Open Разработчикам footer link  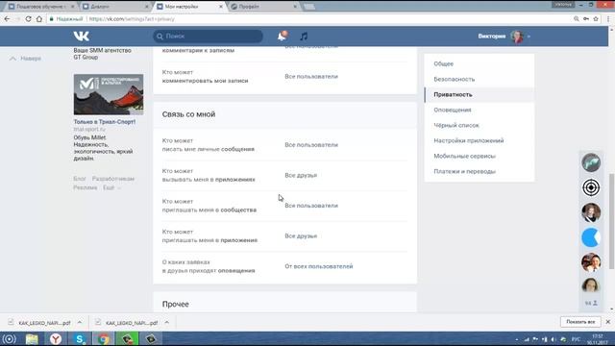click(x=113, y=179)
